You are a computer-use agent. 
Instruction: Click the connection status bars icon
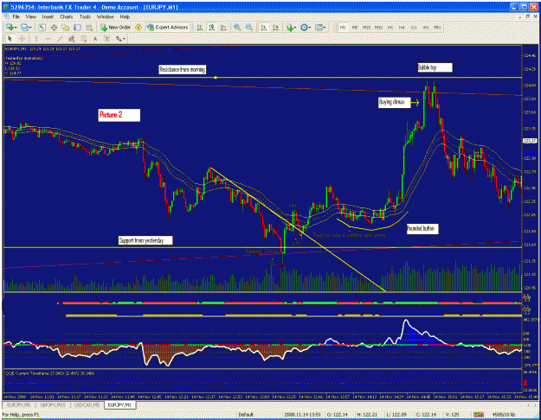478,415
